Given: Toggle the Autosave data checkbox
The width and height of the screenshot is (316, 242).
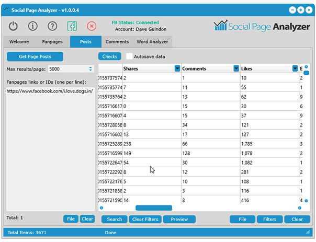Looking at the screenshot, I should pyautogui.click(x=129, y=56).
